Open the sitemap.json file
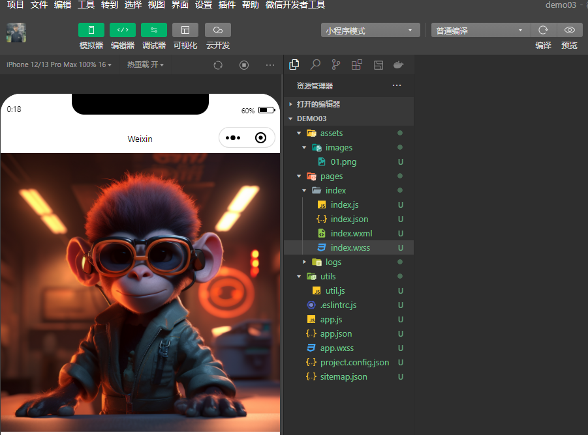This screenshot has height=435, width=588. (348, 376)
